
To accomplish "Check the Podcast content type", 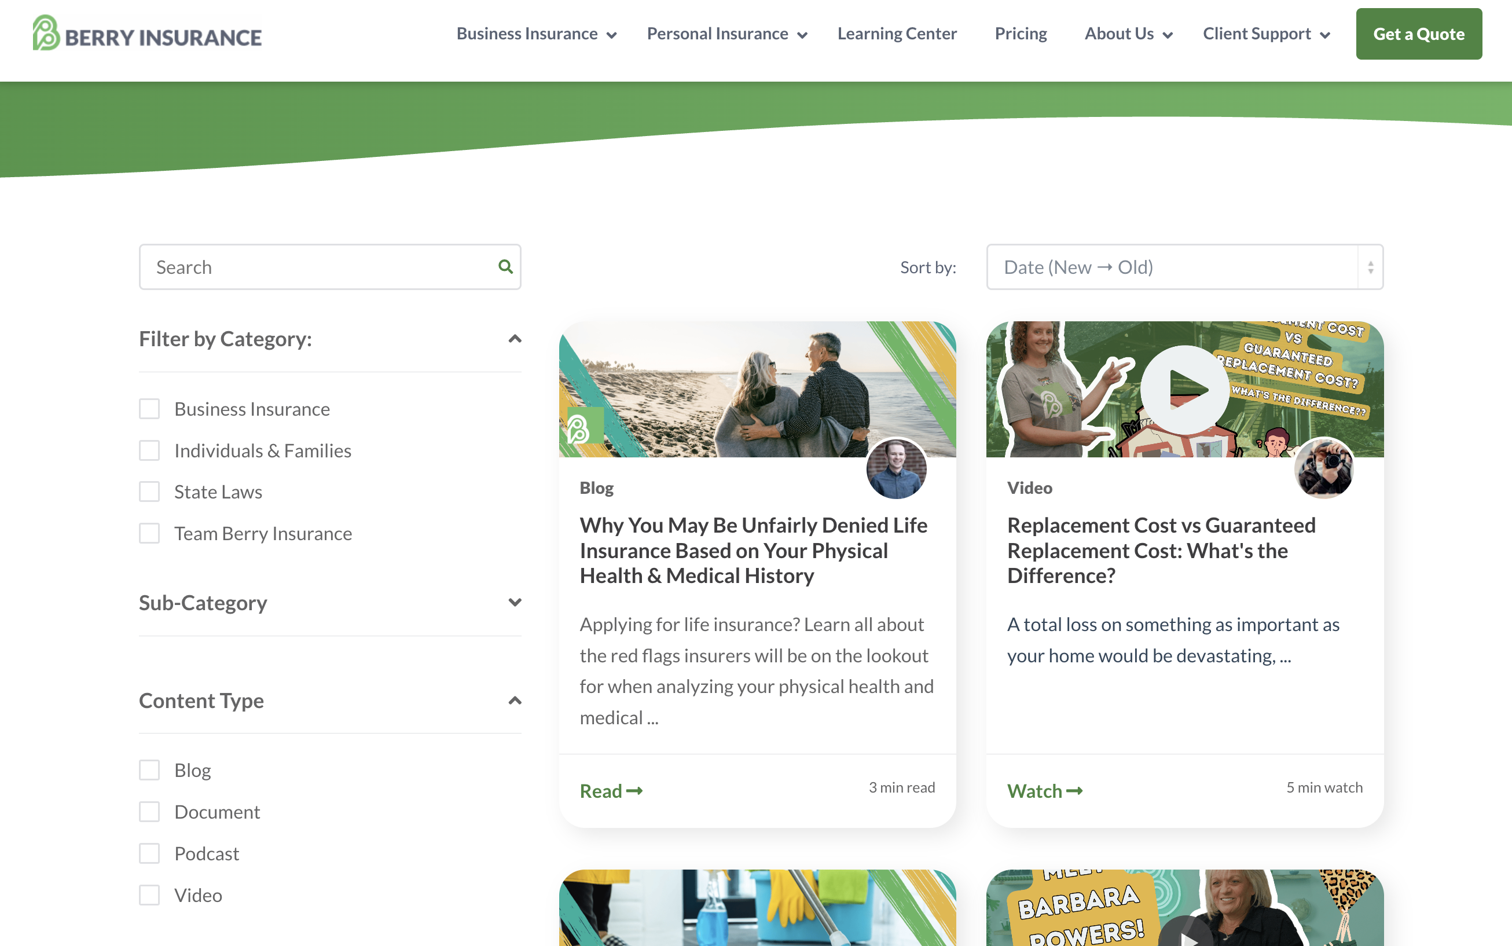I will click(149, 853).
